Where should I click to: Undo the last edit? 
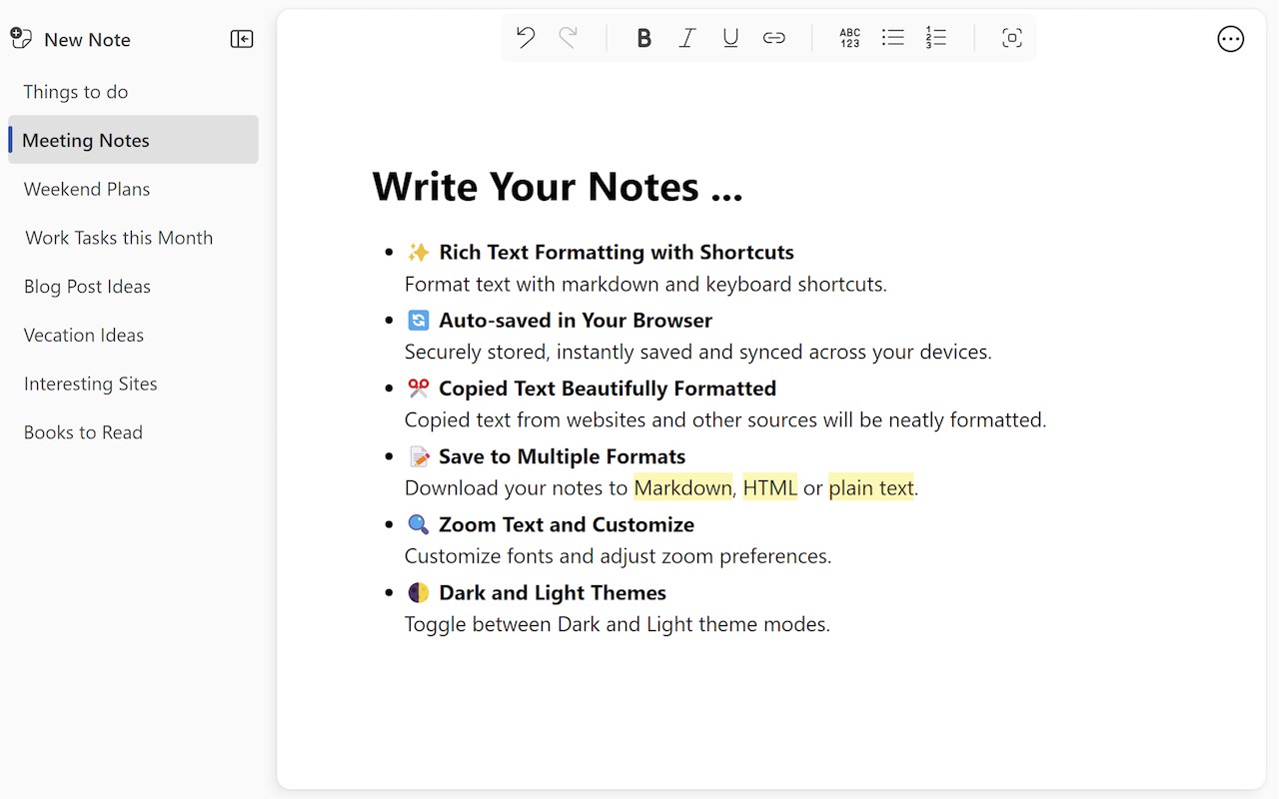pos(526,38)
